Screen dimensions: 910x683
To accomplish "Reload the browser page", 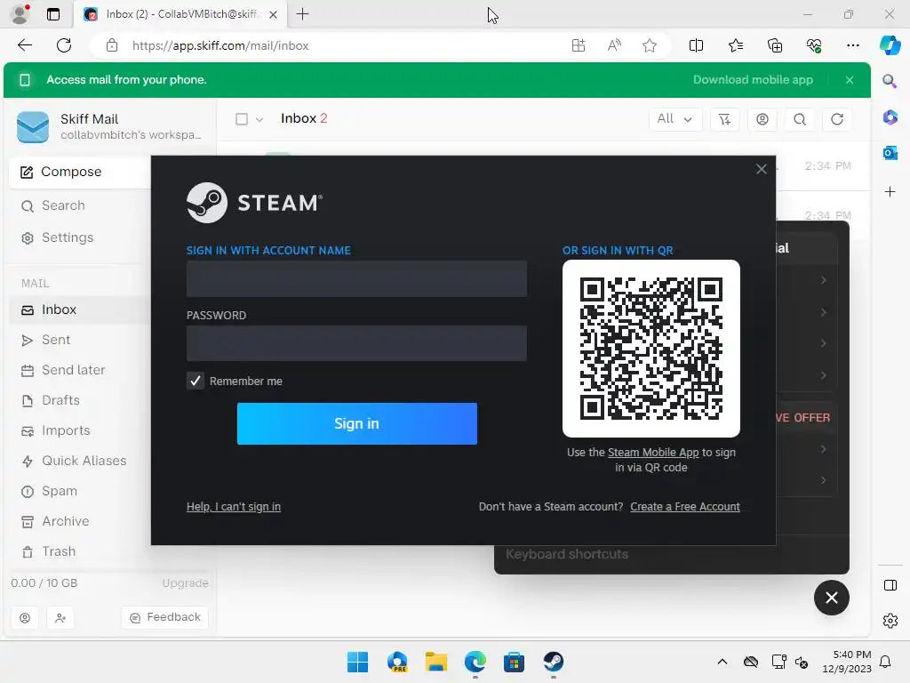I will [64, 45].
